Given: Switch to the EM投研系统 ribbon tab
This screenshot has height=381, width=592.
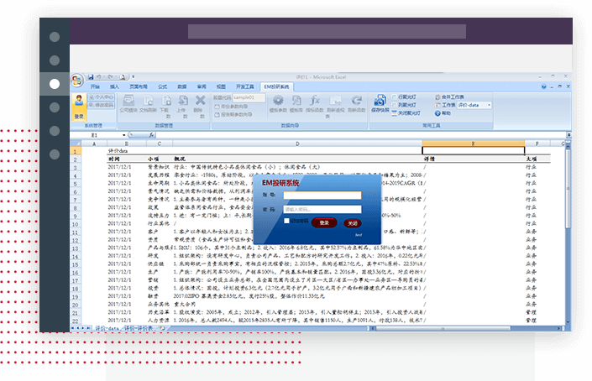Looking at the screenshot, I should pyautogui.click(x=276, y=86).
